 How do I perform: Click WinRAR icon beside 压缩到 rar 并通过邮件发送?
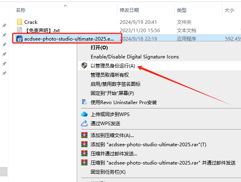point(84,163)
